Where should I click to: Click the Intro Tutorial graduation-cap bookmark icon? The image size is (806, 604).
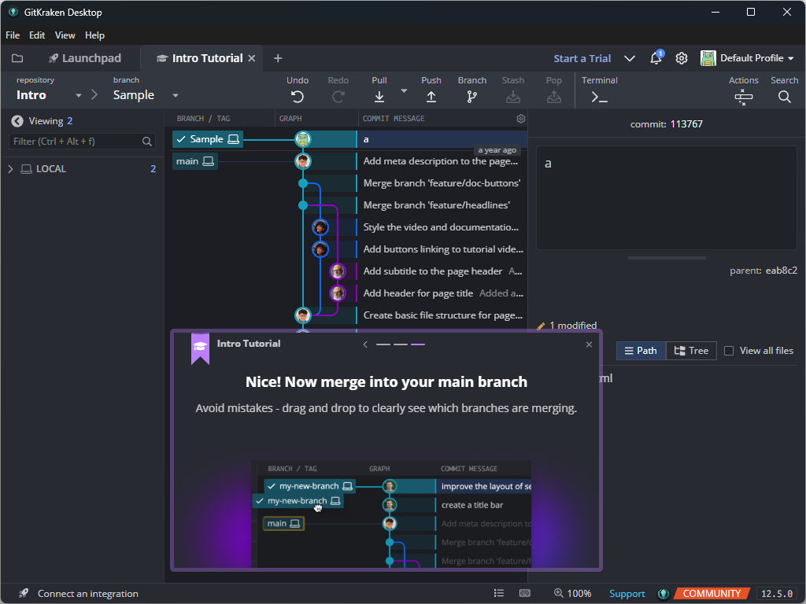200,348
